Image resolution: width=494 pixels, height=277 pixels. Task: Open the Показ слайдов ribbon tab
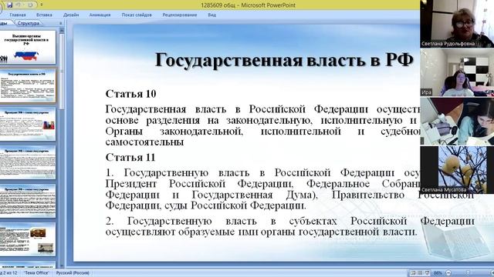137,15
